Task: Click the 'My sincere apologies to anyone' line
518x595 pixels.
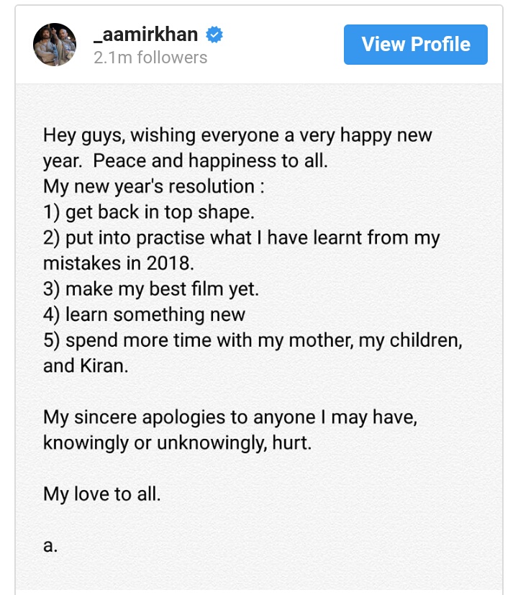Action: [230, 417]
